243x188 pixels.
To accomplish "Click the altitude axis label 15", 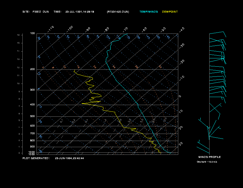I will (18, 43).
